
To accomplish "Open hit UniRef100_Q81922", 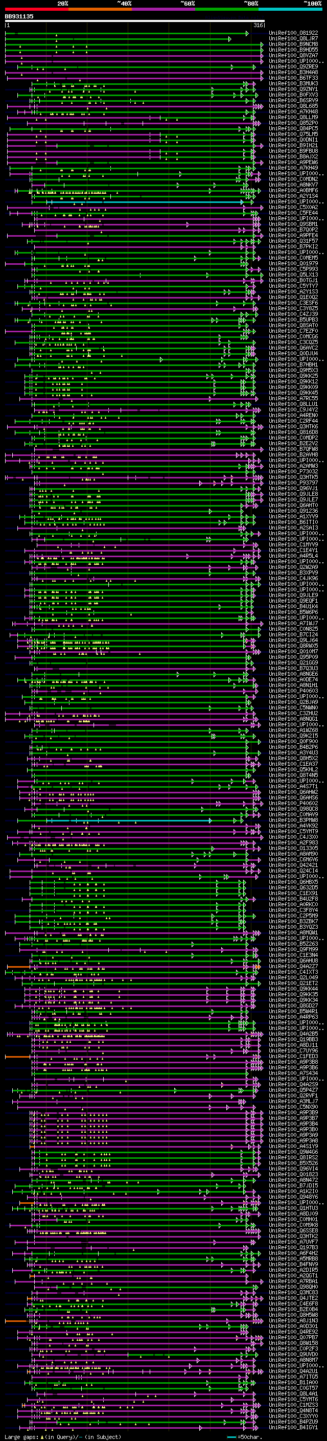I will 293,33.
